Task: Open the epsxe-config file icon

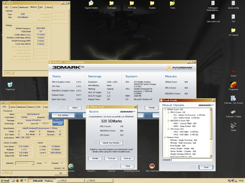Action: click(233, 5)
